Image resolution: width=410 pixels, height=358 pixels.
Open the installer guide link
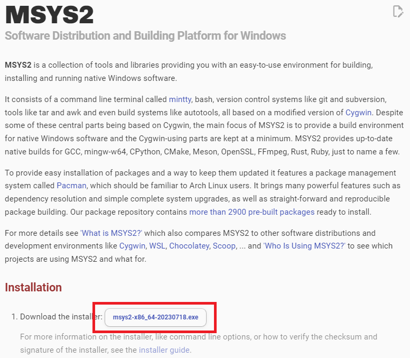164,350
